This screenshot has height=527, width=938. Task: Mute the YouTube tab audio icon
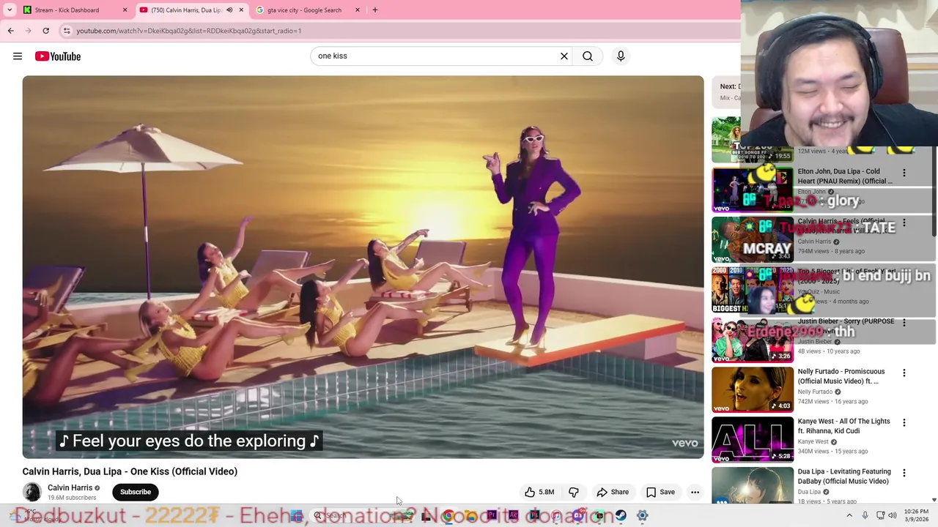(229, 10)
